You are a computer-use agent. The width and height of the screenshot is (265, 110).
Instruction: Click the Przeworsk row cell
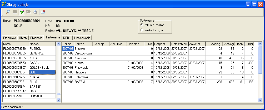coord(83,68)
